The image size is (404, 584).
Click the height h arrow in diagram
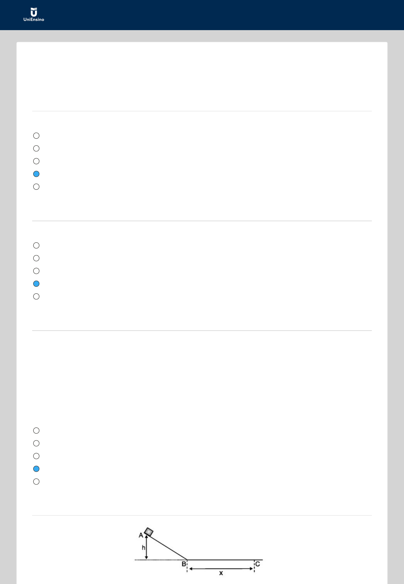pos(146,547)
